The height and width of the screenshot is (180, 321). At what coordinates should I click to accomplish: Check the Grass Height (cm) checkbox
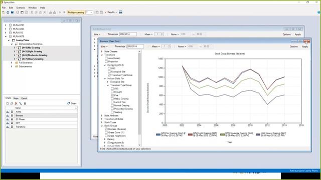click(106, 135)
